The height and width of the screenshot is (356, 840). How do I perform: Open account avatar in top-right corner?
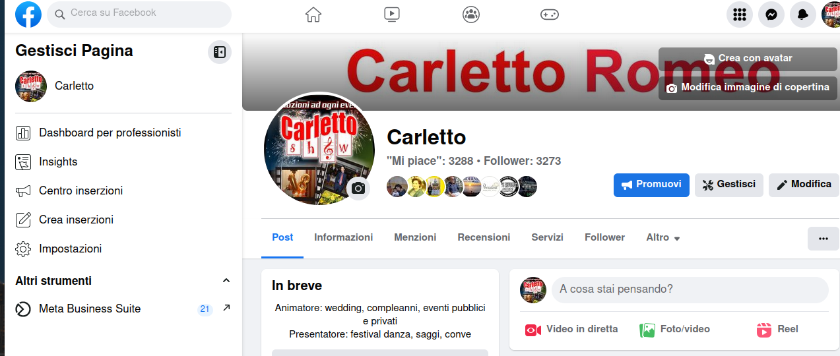point(831,15)
